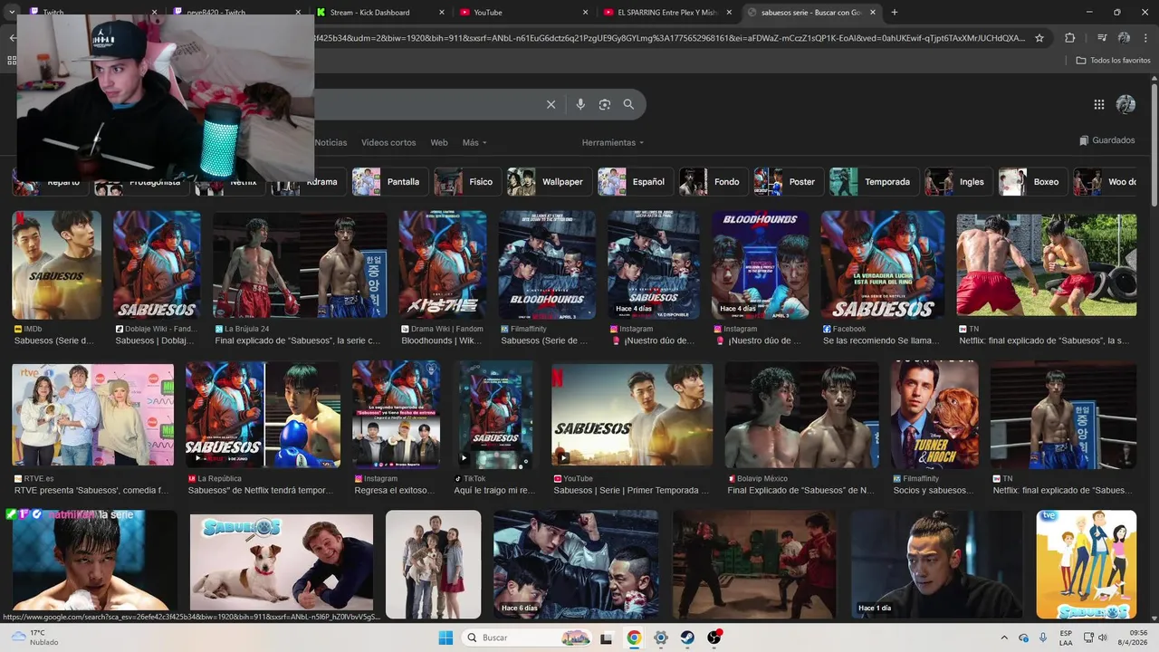
Task: Select the Videos cortos search filter
Action: [388, 142]
